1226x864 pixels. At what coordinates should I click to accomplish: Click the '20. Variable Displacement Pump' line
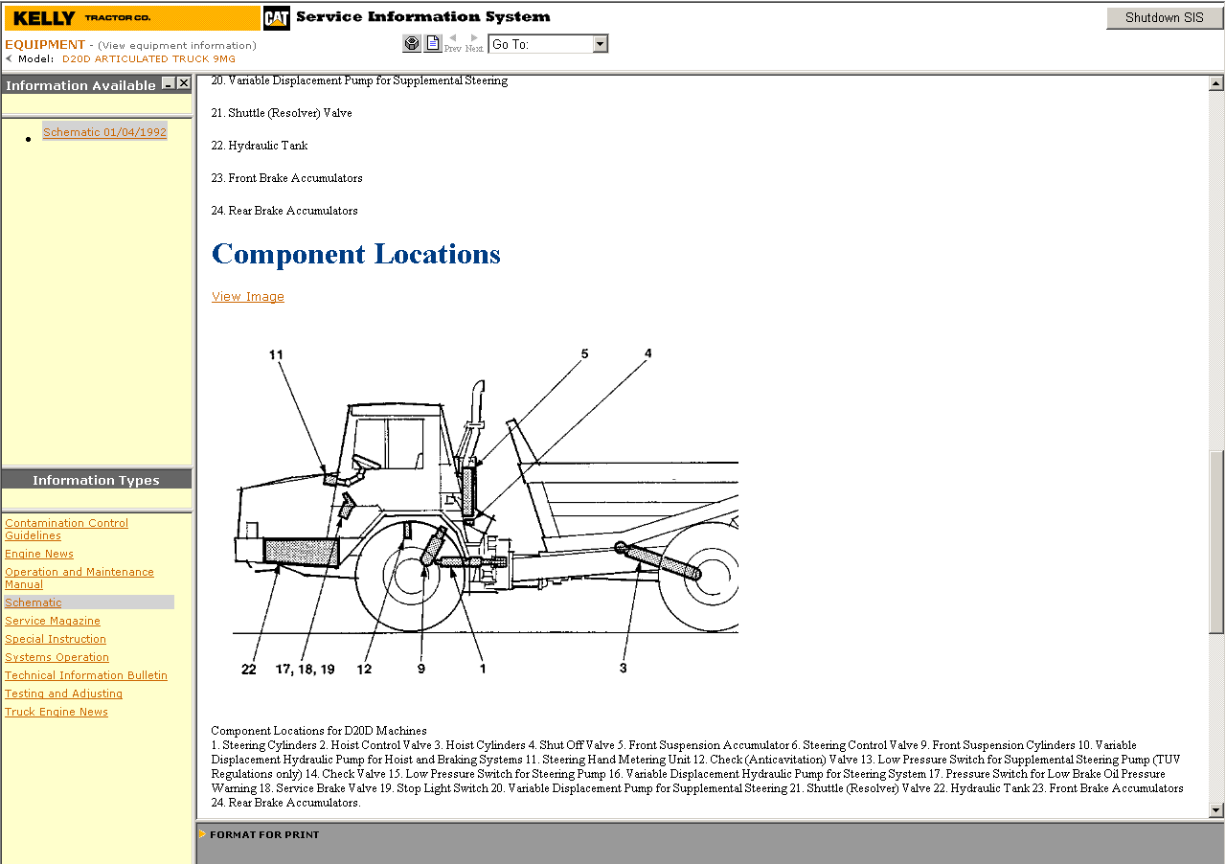(x=359, y=80)
